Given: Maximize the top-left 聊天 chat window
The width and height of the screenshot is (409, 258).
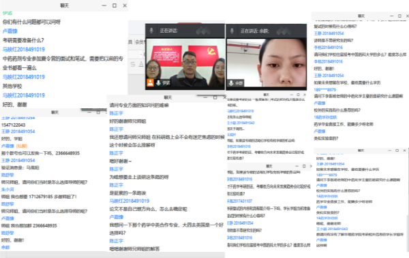Looking at the screenshot, I should (x=115, y=5).
